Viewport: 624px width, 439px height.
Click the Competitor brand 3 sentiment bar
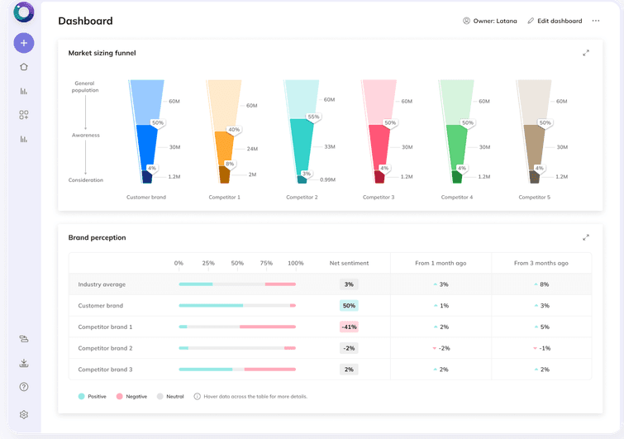click(x=237, y=370)
